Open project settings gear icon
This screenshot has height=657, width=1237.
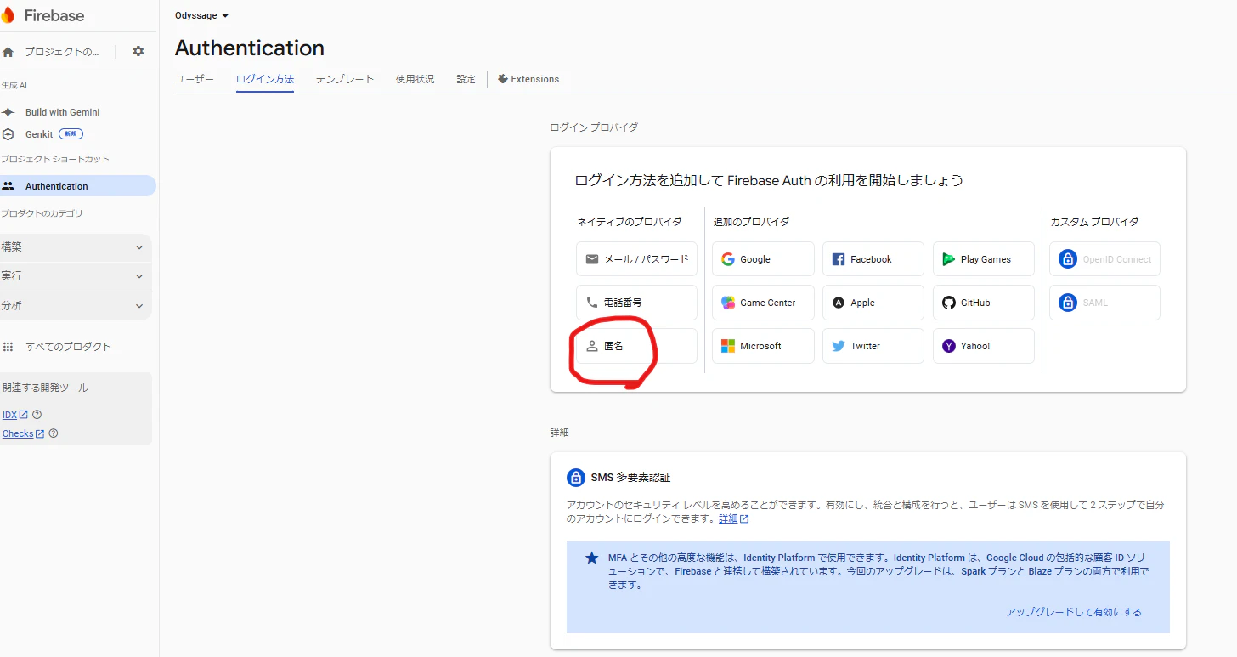(138, 51)
